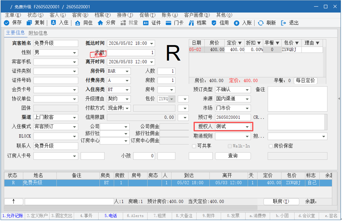
Task: Click the 刷新 refresh icon
Action: (261, 23)
